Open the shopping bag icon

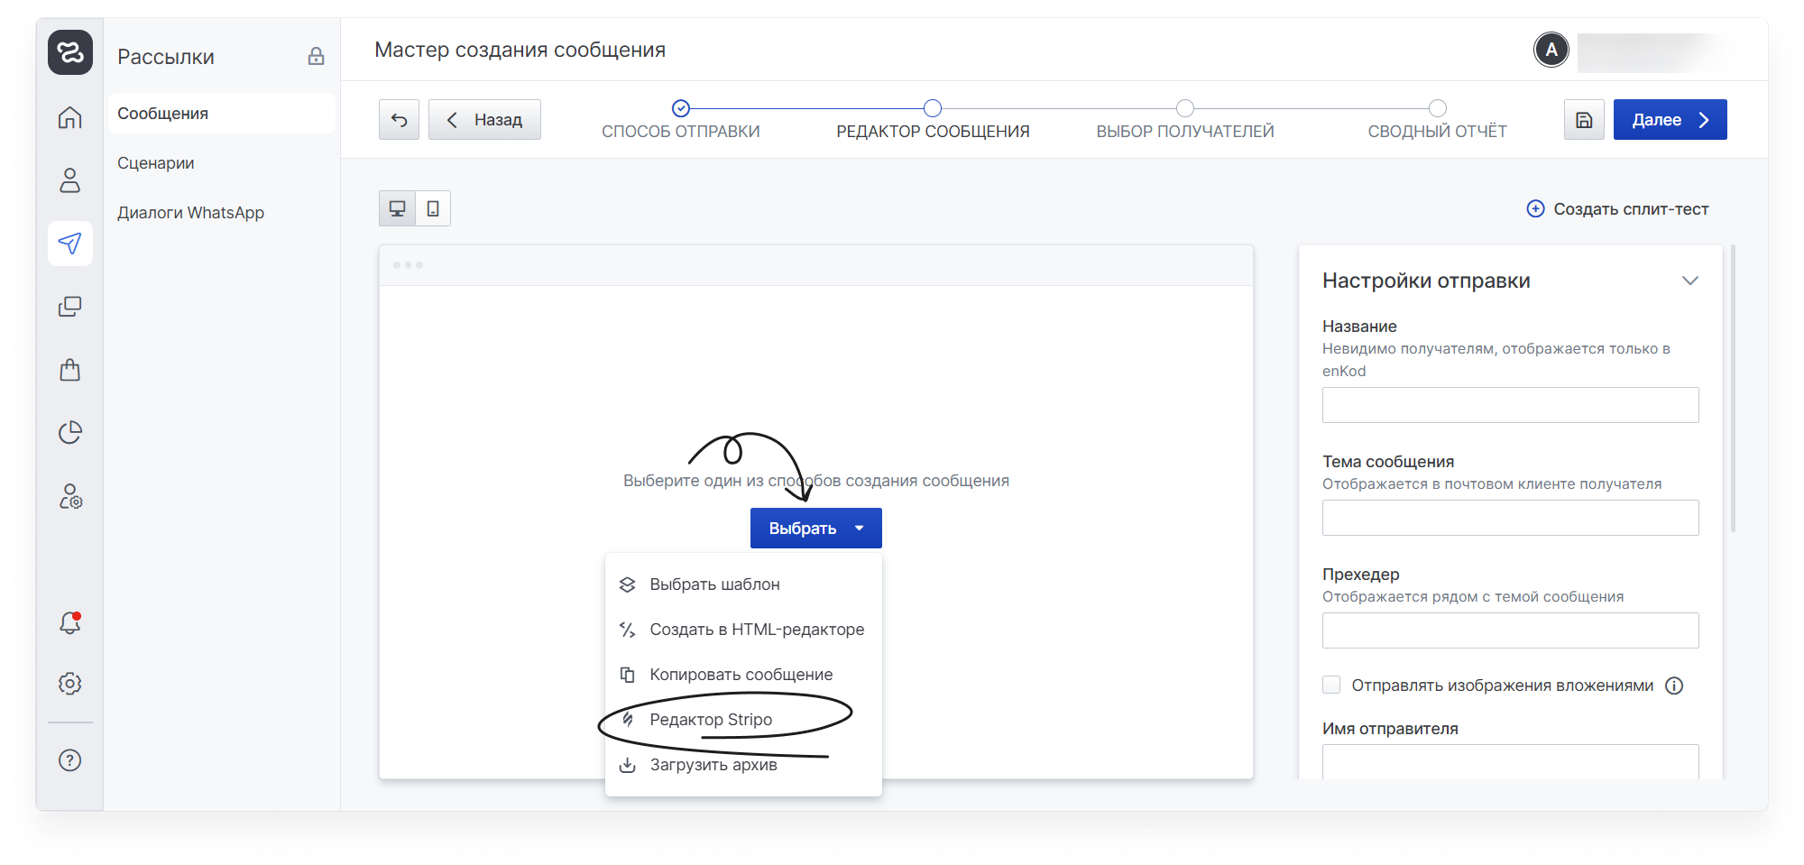[70, 370]
